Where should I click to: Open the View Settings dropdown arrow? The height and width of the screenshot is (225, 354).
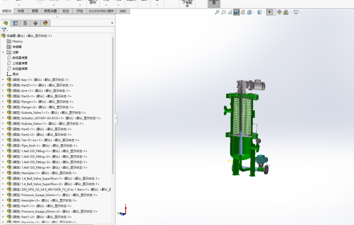(x=300, y=12)
